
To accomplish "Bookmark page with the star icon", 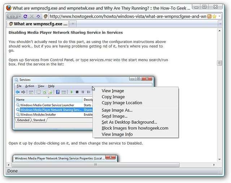I will pos(214,16).
